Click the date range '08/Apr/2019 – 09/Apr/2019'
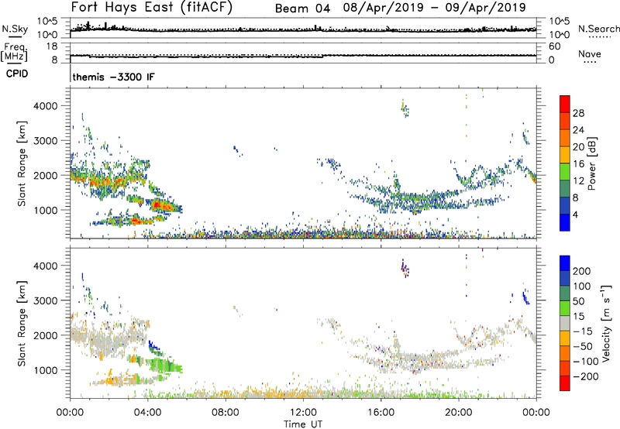Image resolution: width=620 pixels, height=429 pixels. point(435,8)
